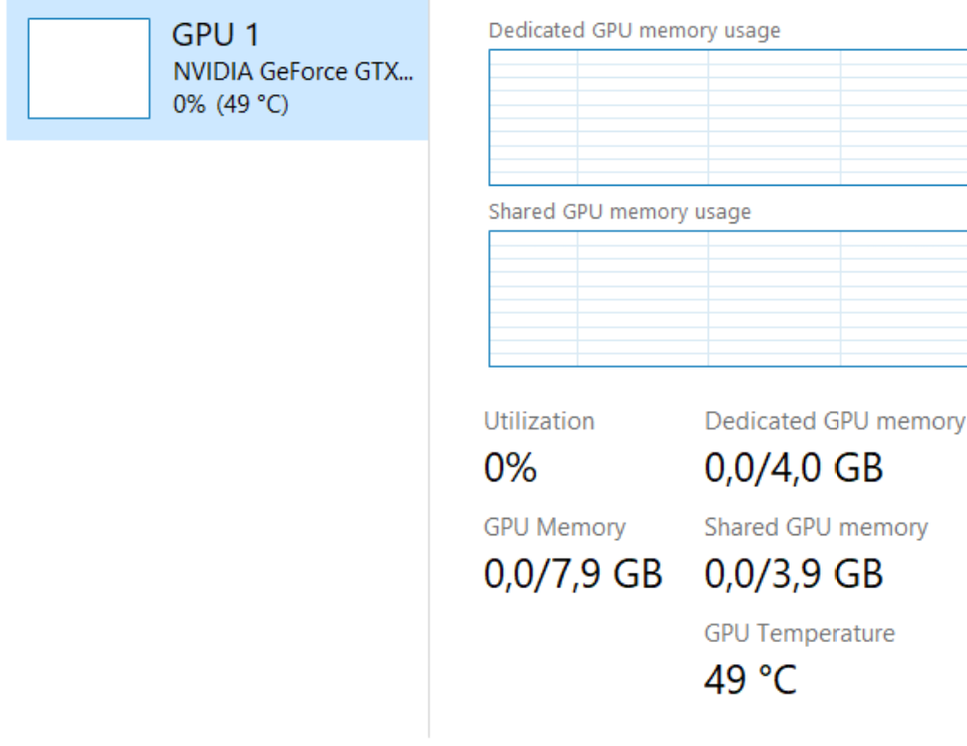Click the Shared GPU memory usage graph label
The image size is (967, 746).
619,211
